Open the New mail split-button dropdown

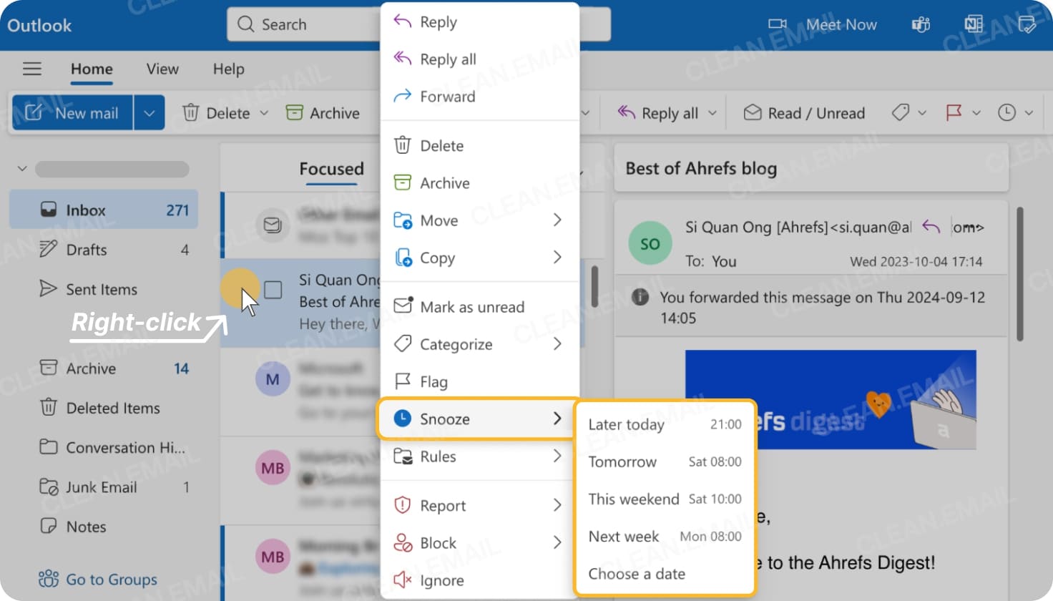[x=149, y=112]
